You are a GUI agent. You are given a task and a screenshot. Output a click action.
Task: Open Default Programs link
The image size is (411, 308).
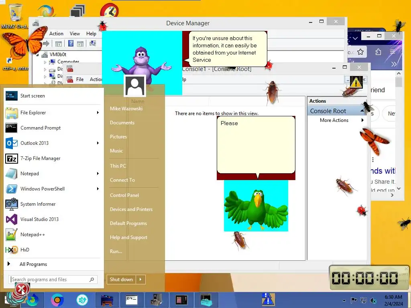(x=128, y=223)
